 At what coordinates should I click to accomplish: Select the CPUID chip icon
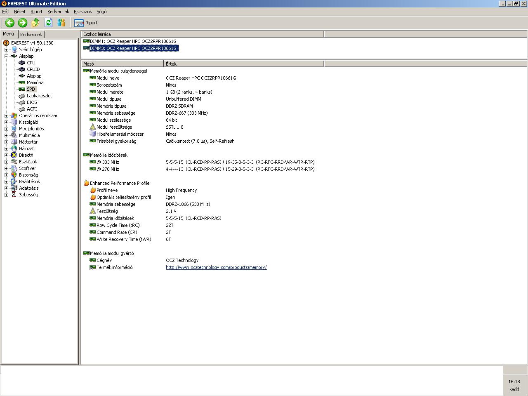pos(22,69)
